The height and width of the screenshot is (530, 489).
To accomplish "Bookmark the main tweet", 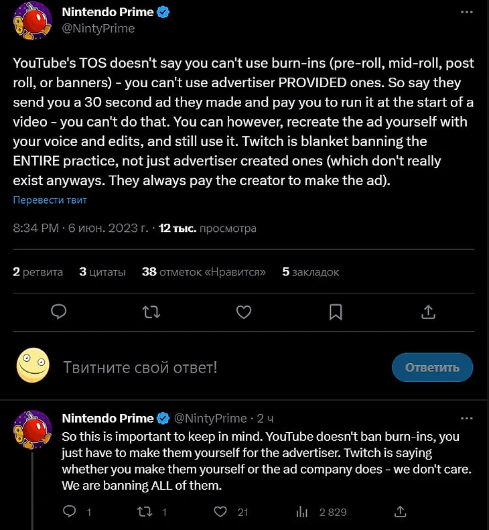I will (x=336, y=312).
